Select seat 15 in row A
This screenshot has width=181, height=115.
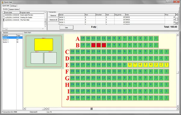tap(83, 38)
